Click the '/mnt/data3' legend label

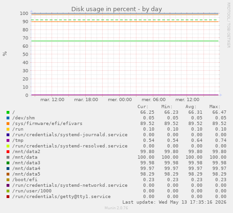(x=26, y=163)
